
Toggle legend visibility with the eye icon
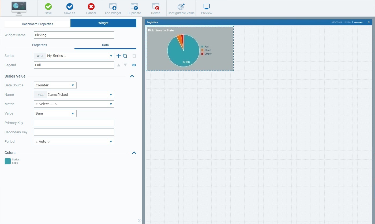click(x=134, y=65)
